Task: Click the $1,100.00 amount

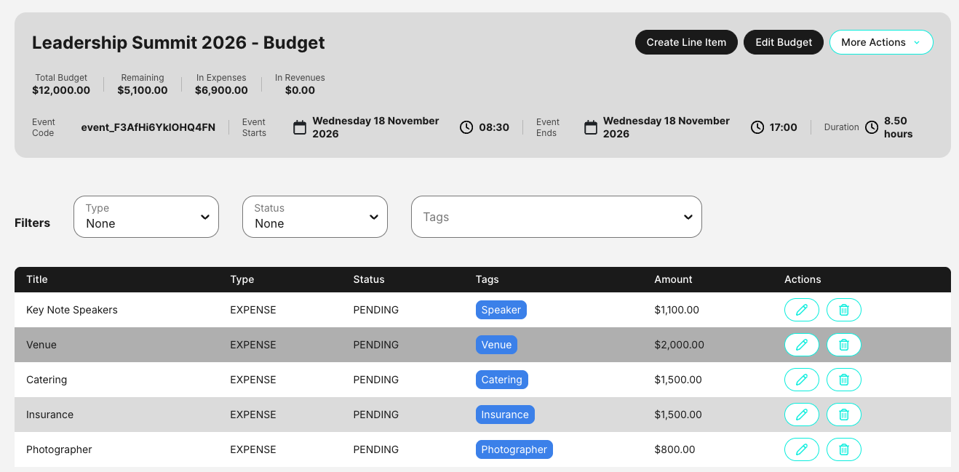Action: (677, 310)
